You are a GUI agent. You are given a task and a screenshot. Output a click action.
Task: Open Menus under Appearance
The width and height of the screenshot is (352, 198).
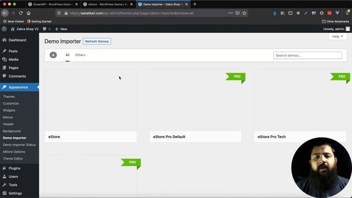(8, 117)
